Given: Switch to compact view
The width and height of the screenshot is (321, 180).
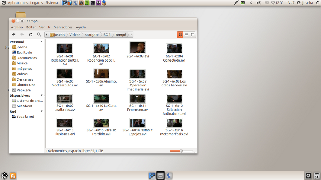Looking at the screenshot, I should click(193, 35).
